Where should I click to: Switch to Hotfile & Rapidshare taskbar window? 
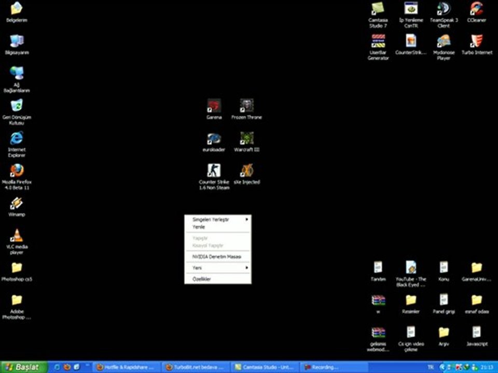click(126, 367)
